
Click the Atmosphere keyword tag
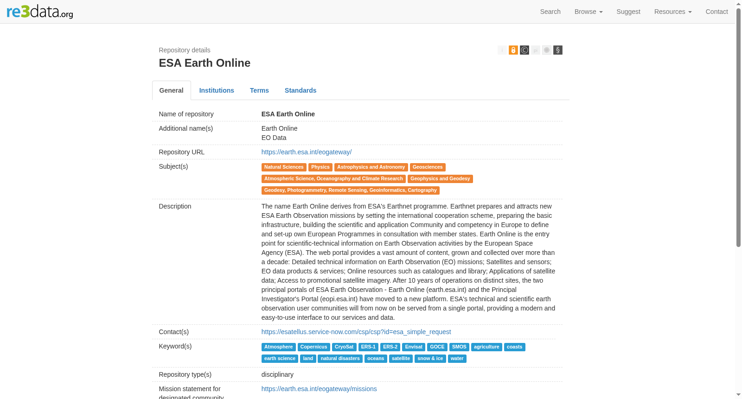pos(279,347)
